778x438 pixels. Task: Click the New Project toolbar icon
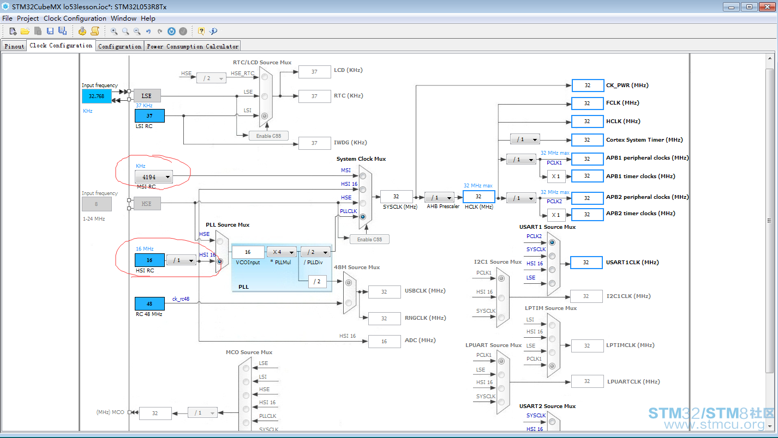tap(13, 31)
